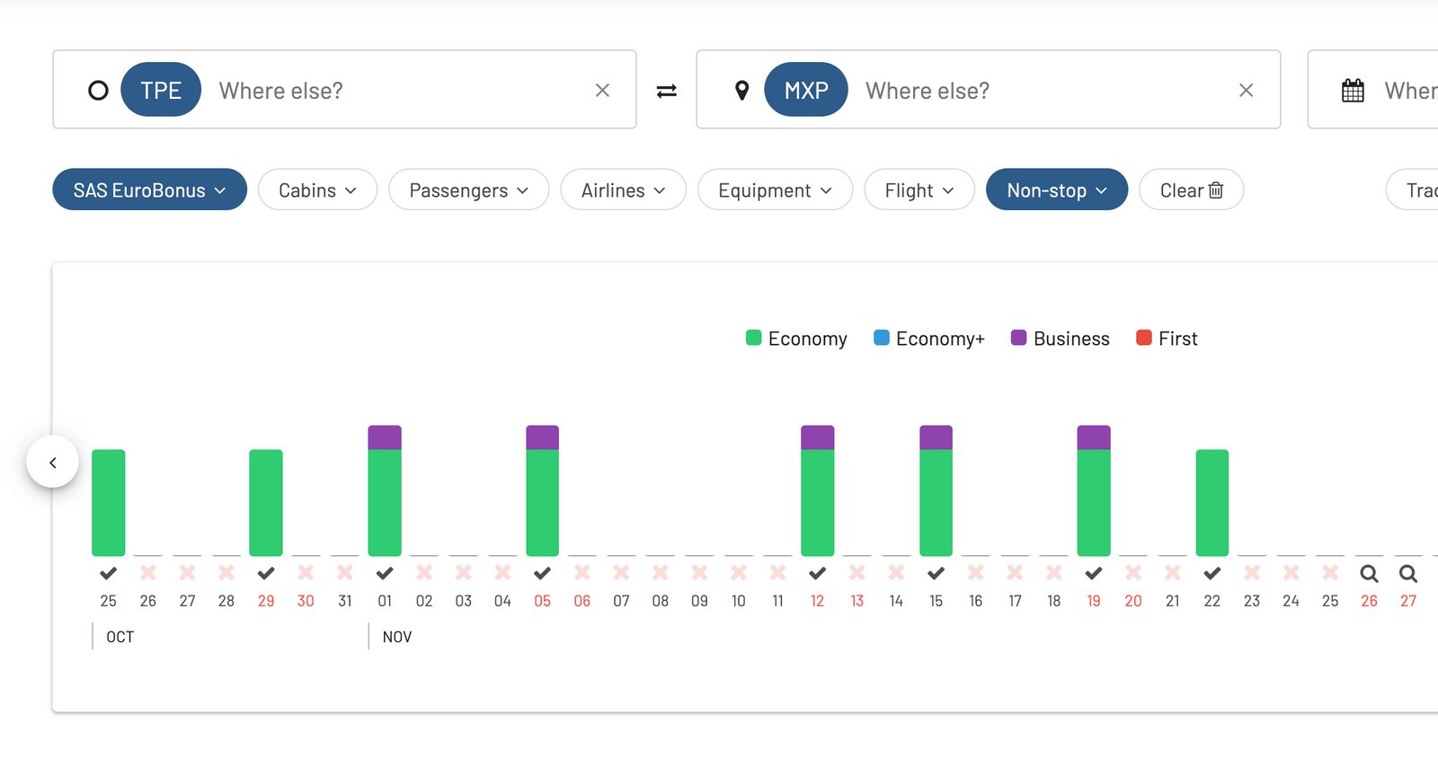Clear the TPE origin field with X

[x=602, y=90]
